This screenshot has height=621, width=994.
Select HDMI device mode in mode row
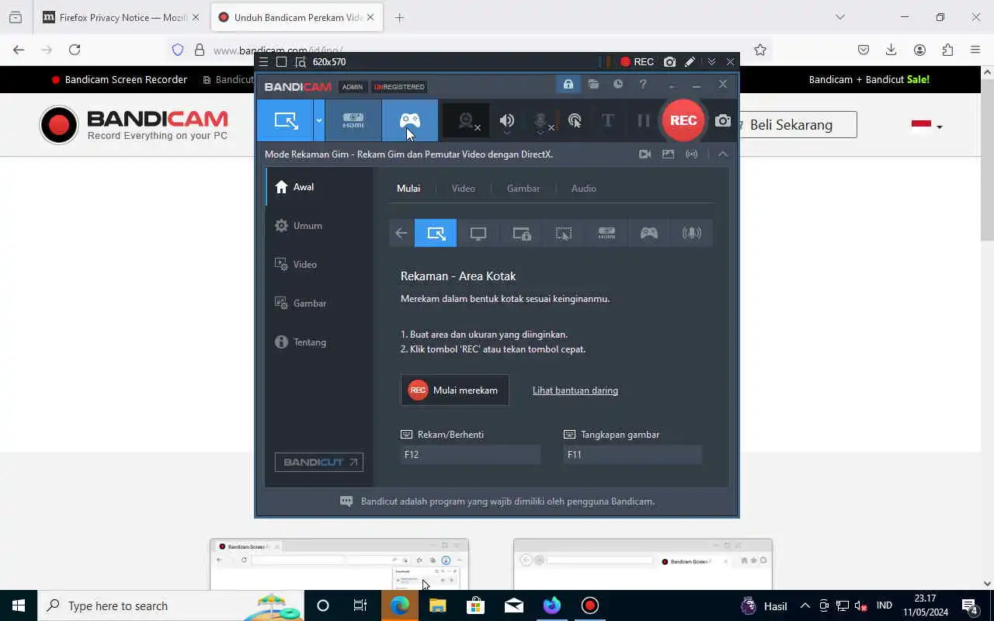click(606, 233)
